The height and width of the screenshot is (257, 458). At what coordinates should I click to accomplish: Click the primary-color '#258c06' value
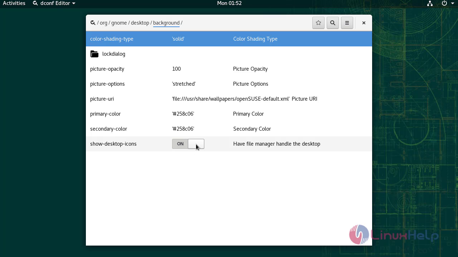tap(183, 114)
